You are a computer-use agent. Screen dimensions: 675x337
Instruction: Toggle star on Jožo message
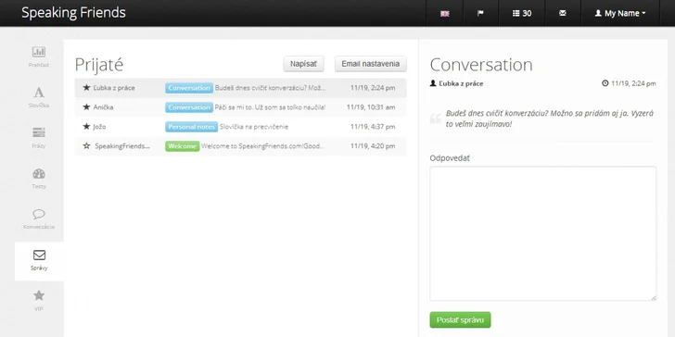pos(86,126)
